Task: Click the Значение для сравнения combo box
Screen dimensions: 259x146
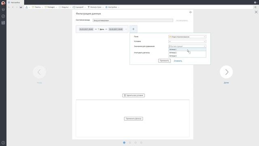Action: pyautogui.click(x=187, y=46)
